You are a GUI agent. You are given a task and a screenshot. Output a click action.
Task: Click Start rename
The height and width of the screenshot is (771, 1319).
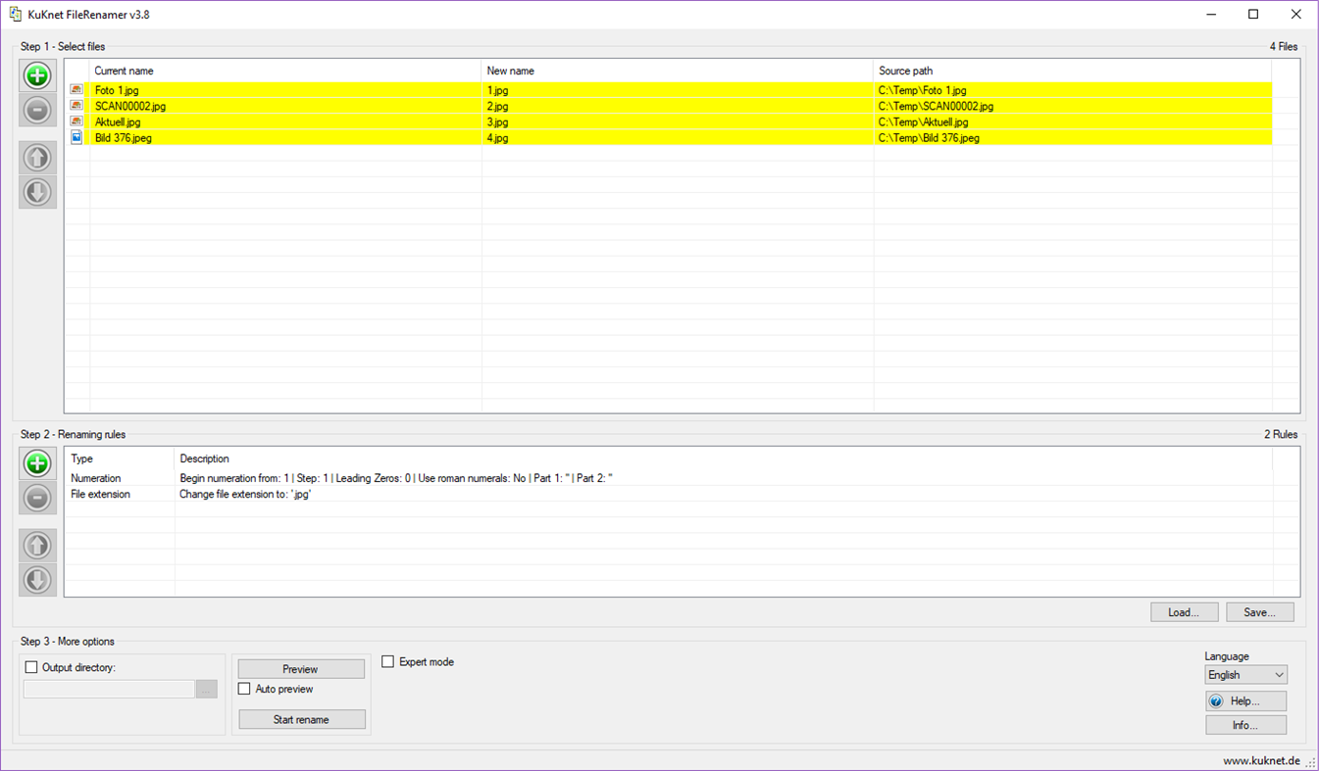(x=301, y=719)
